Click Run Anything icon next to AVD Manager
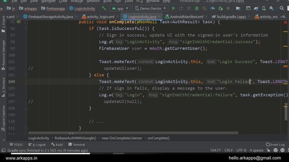Screen dimensions: 289x162 click(248, 9)
